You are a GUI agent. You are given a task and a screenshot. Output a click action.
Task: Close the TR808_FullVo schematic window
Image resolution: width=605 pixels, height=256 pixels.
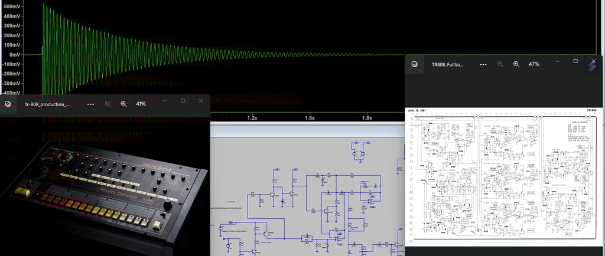(x=593, y=61)
